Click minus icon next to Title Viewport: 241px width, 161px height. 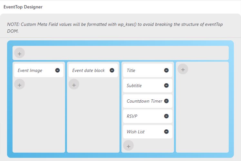click(166, 70)
